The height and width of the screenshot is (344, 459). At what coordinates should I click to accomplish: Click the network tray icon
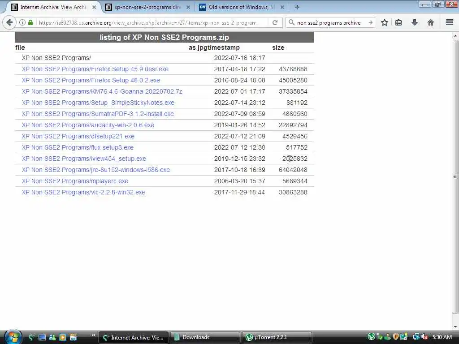click(416, 337)
